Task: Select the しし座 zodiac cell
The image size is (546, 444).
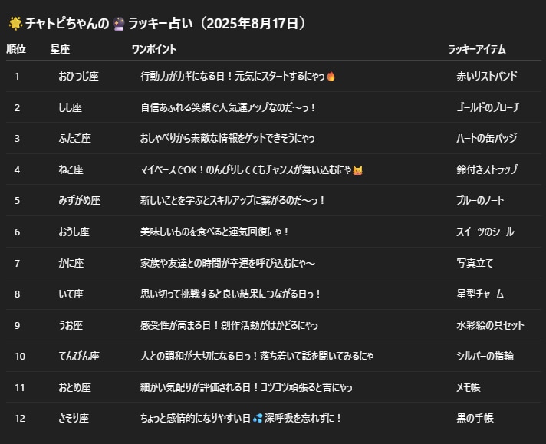Action: tap(71, 107)
